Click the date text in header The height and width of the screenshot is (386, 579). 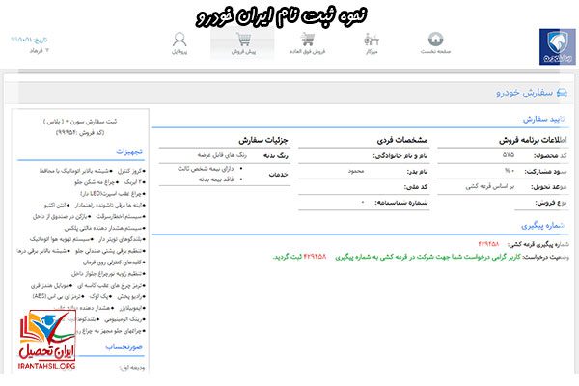tap(29, 40)
